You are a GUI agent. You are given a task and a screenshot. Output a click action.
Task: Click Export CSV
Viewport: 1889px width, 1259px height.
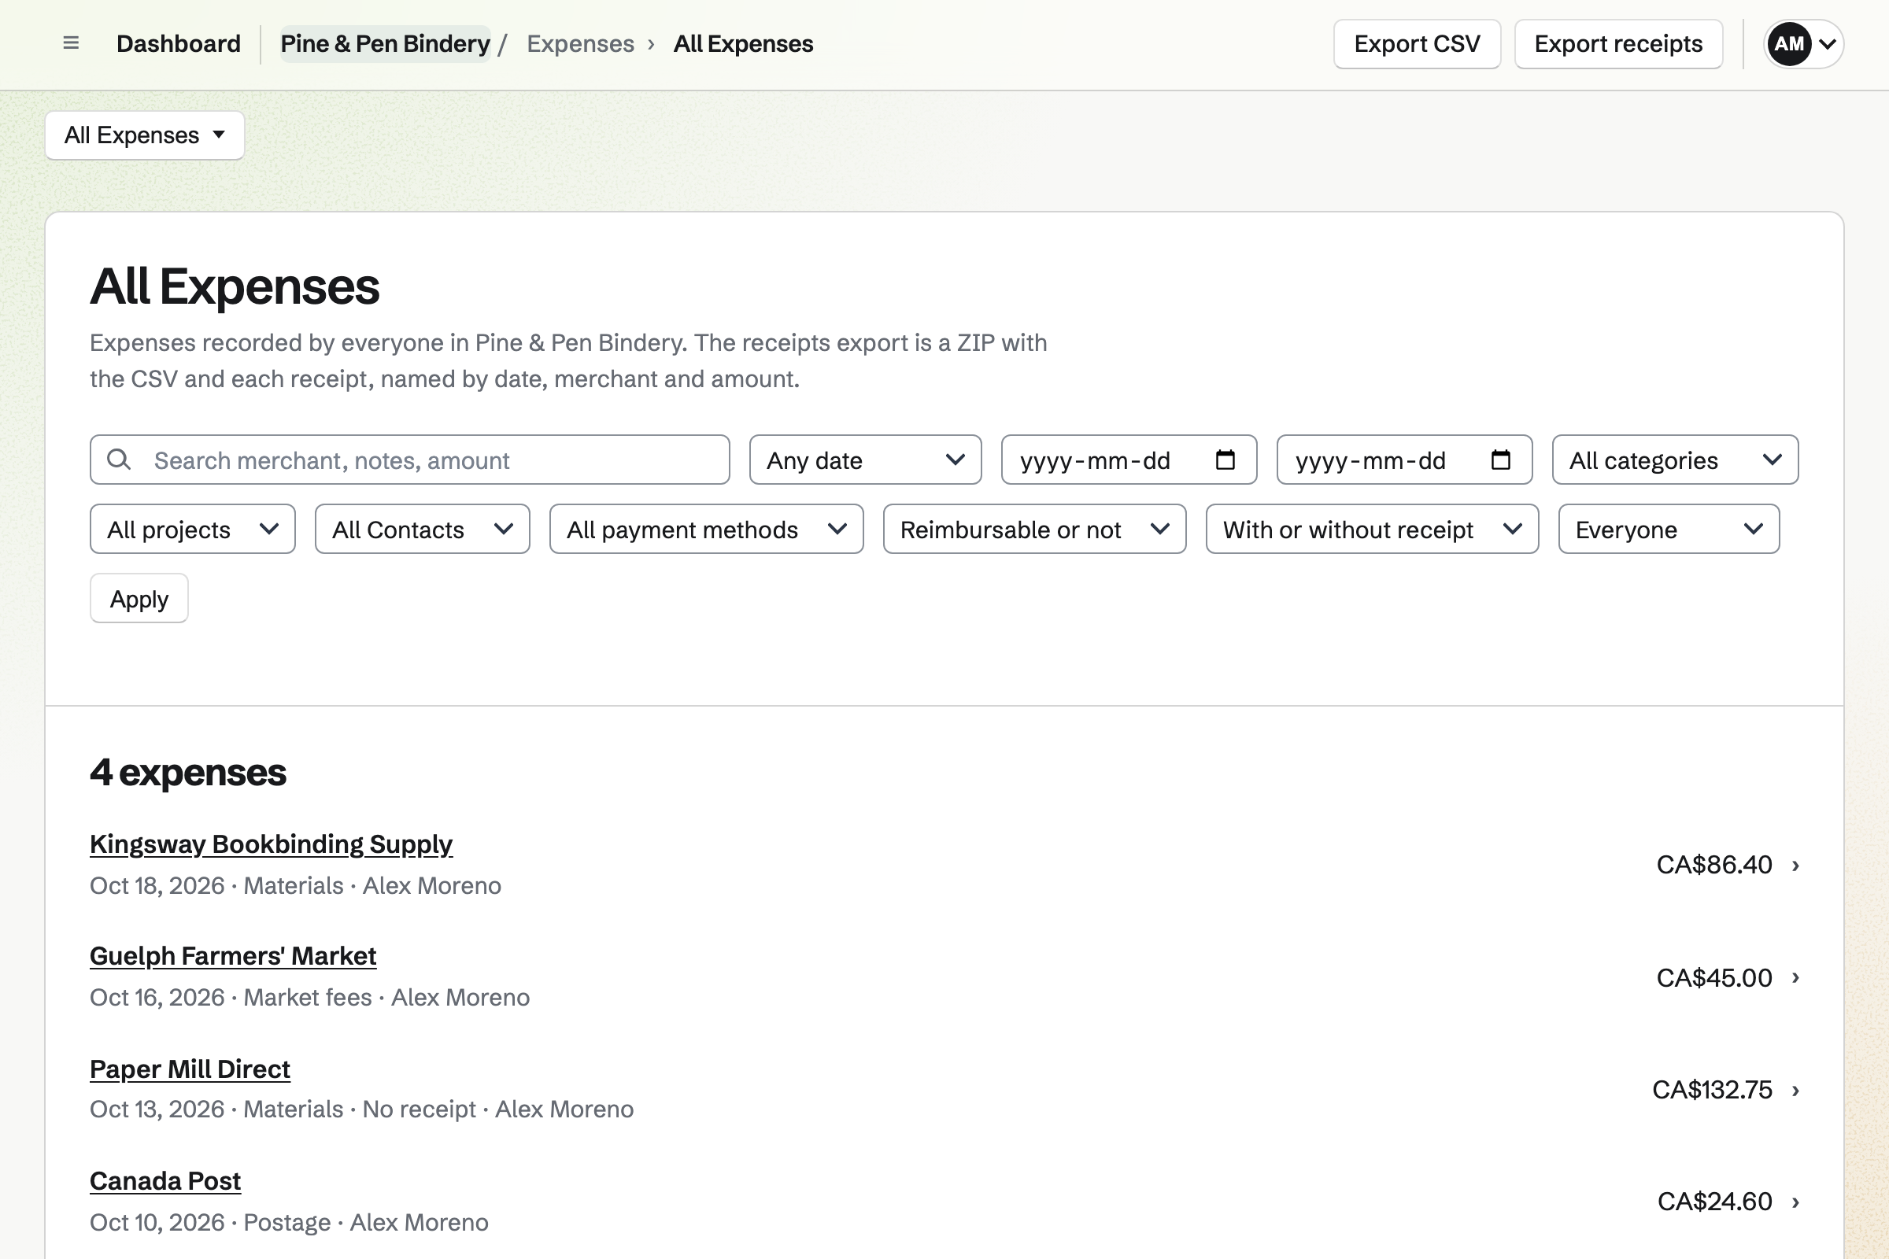pos(1417,43)
